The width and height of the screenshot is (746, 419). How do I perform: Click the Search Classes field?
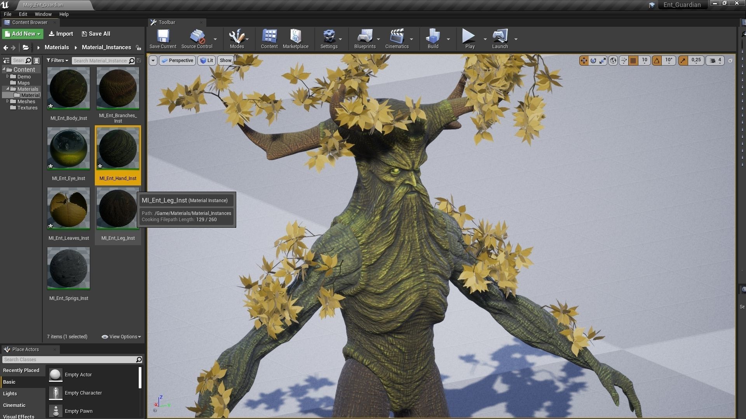pos(72,360)
